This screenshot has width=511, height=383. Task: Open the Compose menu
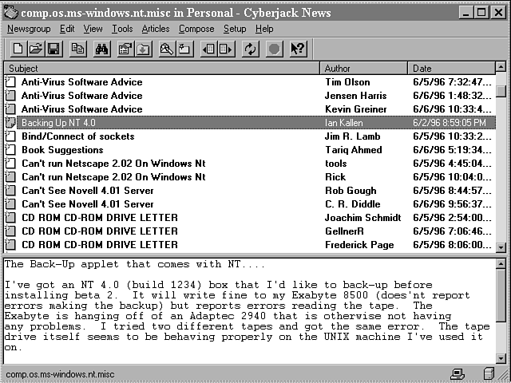(196, 29)
